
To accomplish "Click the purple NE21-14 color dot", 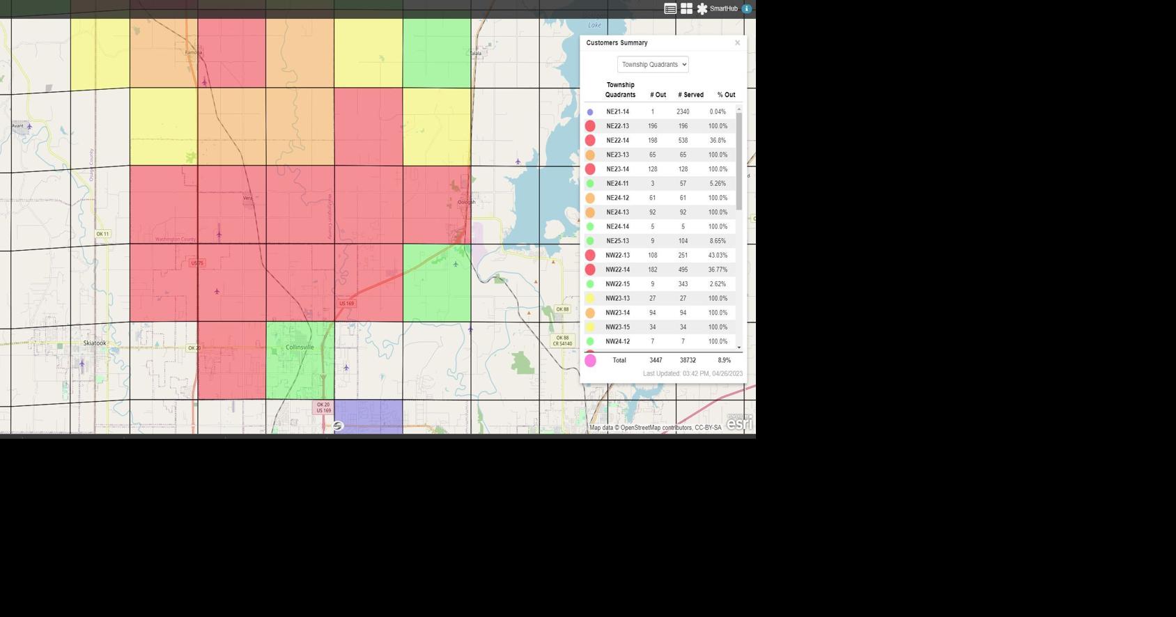I will [x=590, y=112].
